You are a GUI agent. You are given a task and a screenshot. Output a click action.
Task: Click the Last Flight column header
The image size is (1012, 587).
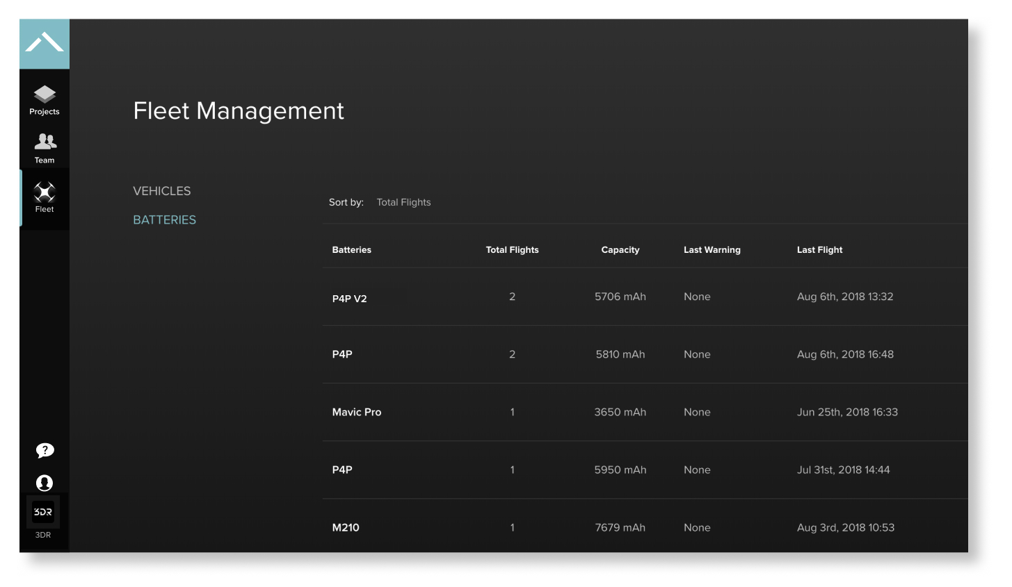point(820,250)
